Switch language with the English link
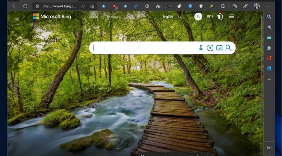282x156 pixels. point(168,17)
